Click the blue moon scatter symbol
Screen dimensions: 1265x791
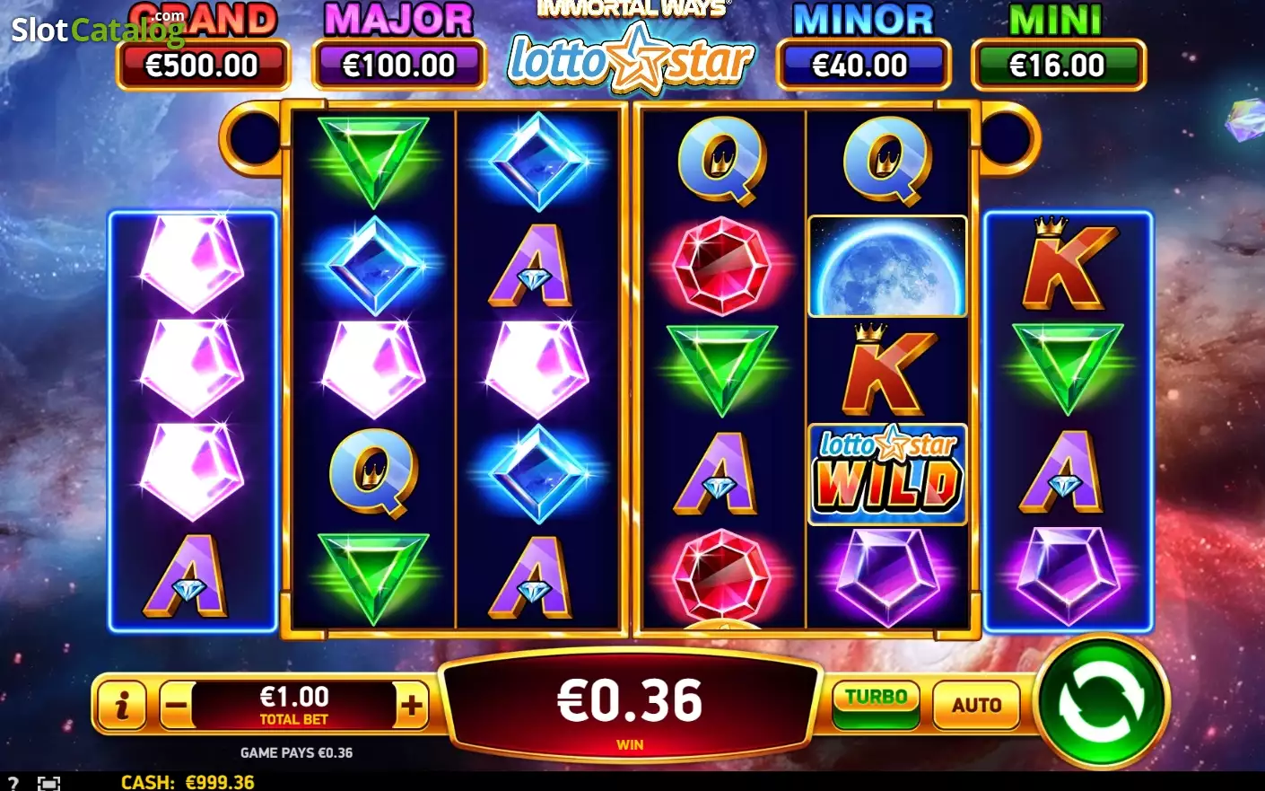(887, 266)
